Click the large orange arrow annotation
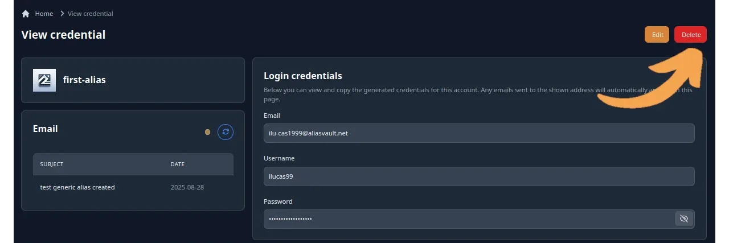Image resolution: width=729 pixels, height=243 pixels. click(655, 80)
